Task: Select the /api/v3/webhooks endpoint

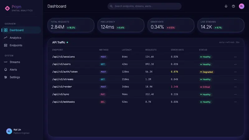Action: (x=63, y=102)
